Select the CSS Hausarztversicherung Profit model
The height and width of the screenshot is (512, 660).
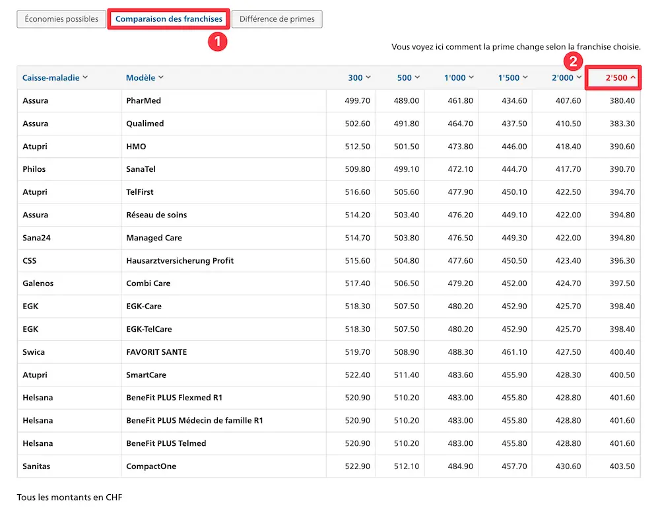coord(180,261)
